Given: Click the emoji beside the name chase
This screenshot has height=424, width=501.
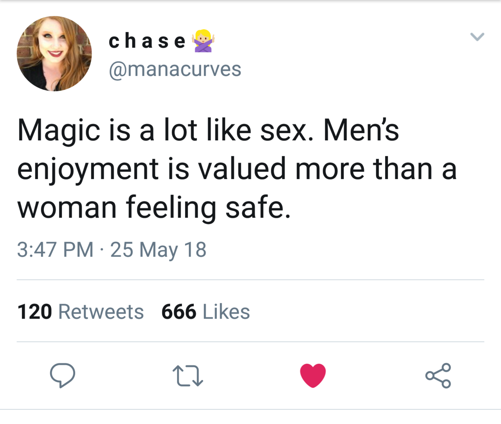Looking at the screenshot, I should tap(203, 41).
